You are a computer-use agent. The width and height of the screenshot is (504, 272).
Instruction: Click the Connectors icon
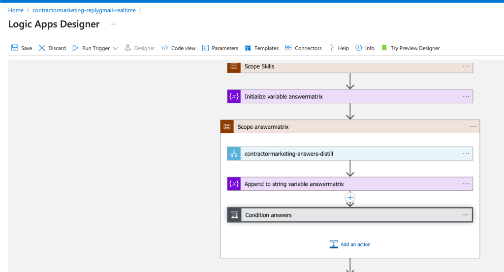coord(288,48)
